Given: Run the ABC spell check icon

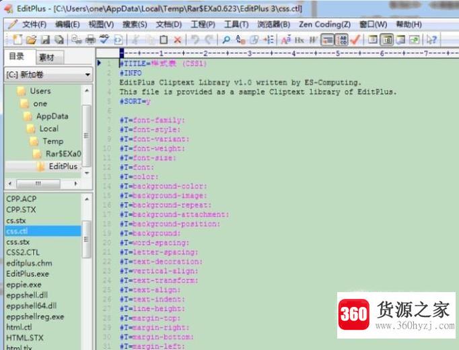Looking at the screenshot, I should [104, 40].
